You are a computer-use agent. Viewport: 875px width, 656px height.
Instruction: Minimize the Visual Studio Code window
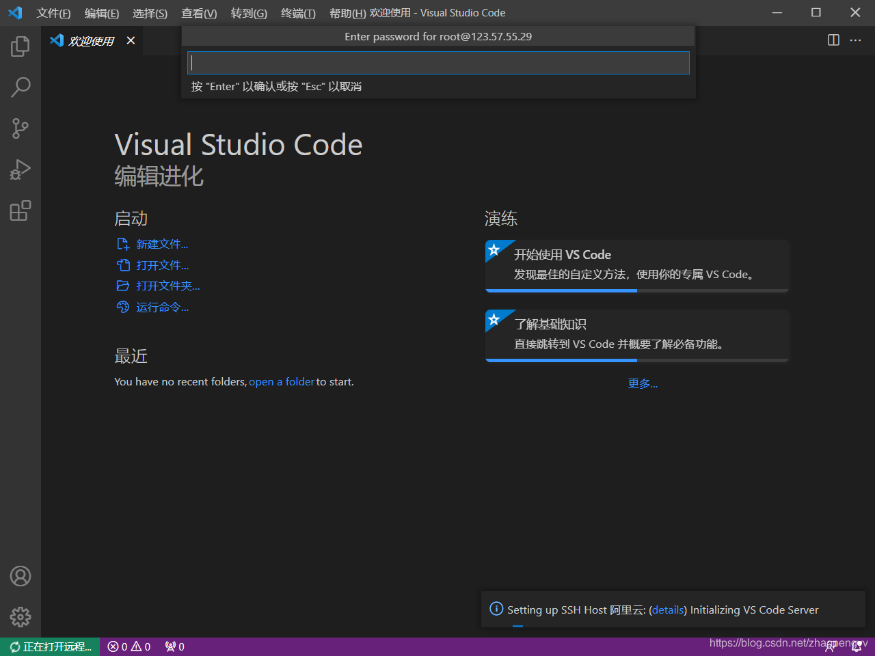click(x=777, y=13)
